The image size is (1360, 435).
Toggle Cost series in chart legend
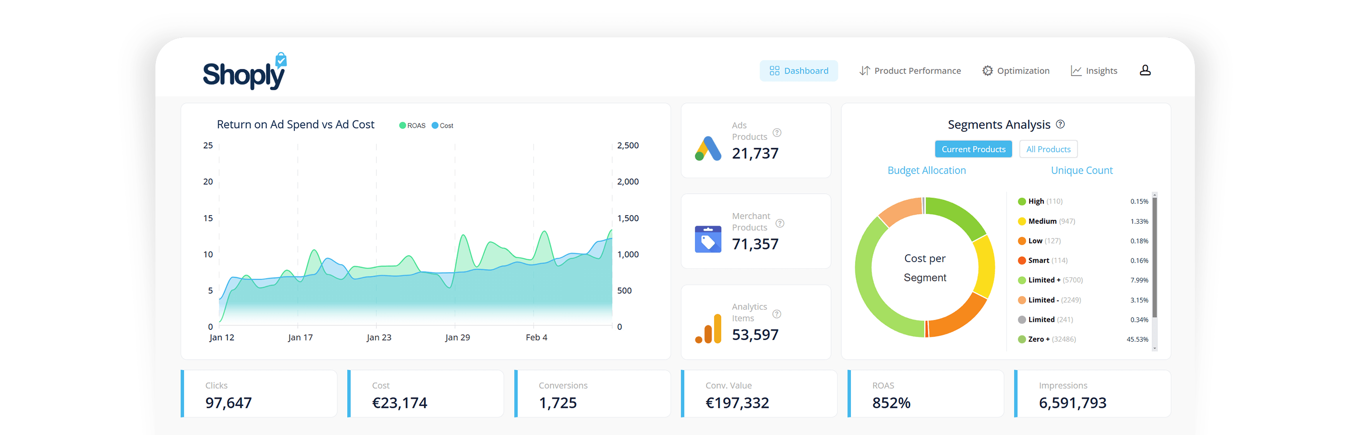point(442,126)
